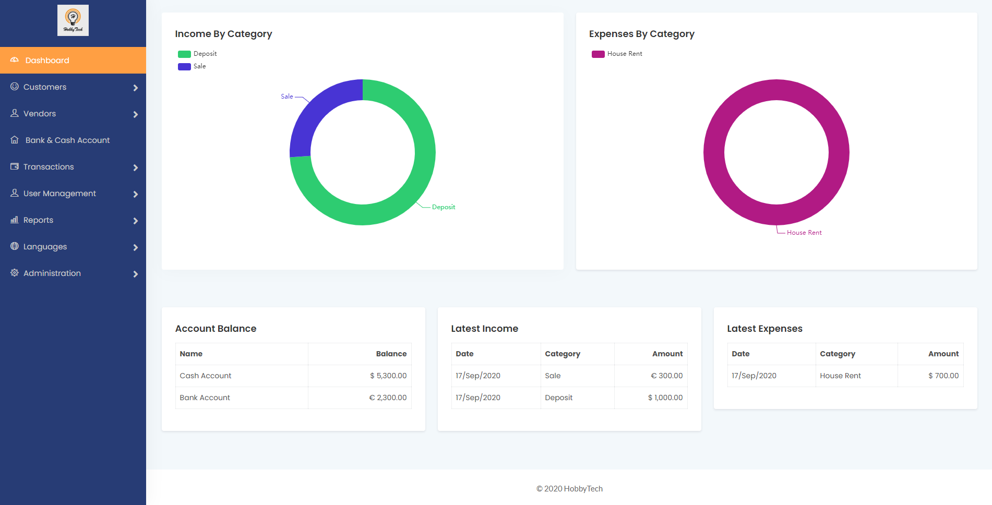Click the $ 1,000.00 income amount

[x=665, y=398]
